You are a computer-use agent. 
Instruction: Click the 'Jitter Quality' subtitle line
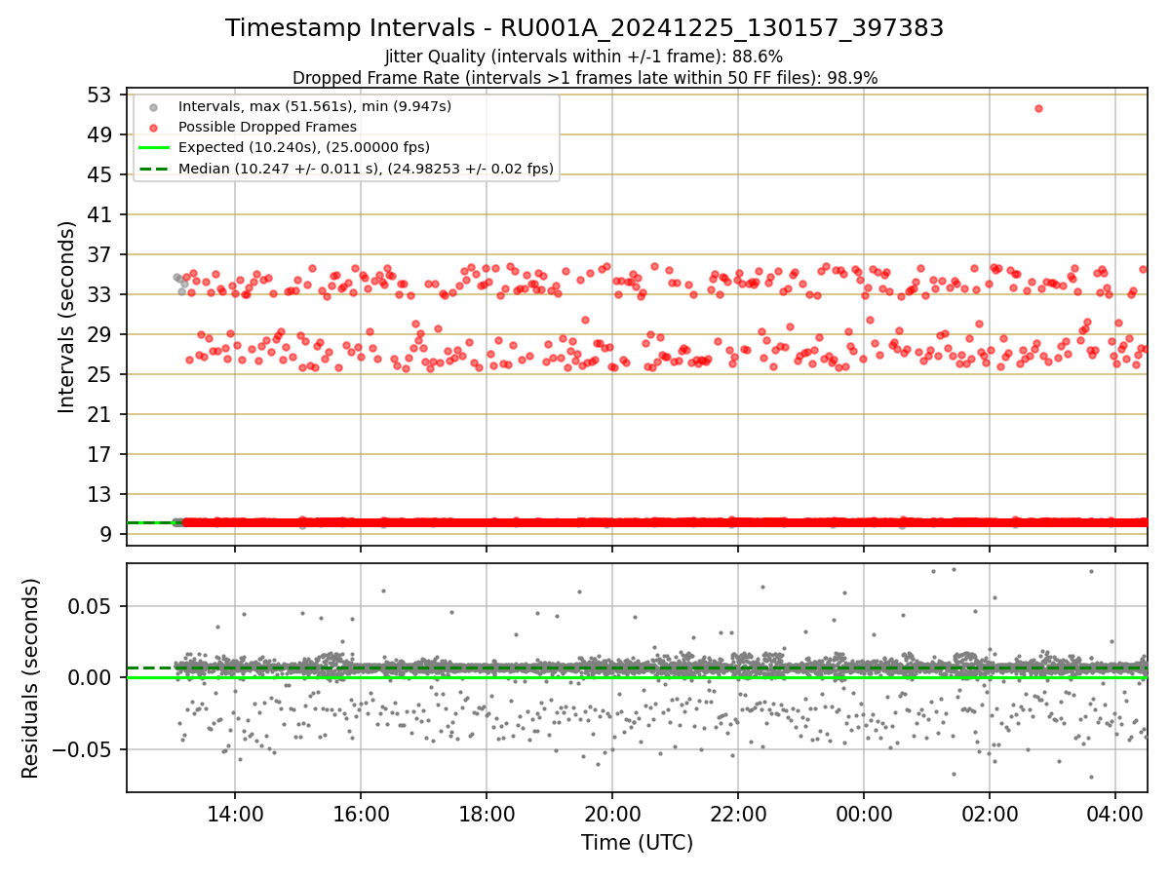coord(584,57)
